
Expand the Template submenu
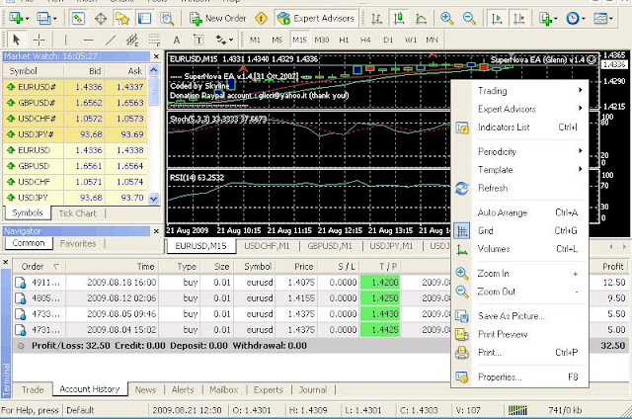tap(519, 170)
